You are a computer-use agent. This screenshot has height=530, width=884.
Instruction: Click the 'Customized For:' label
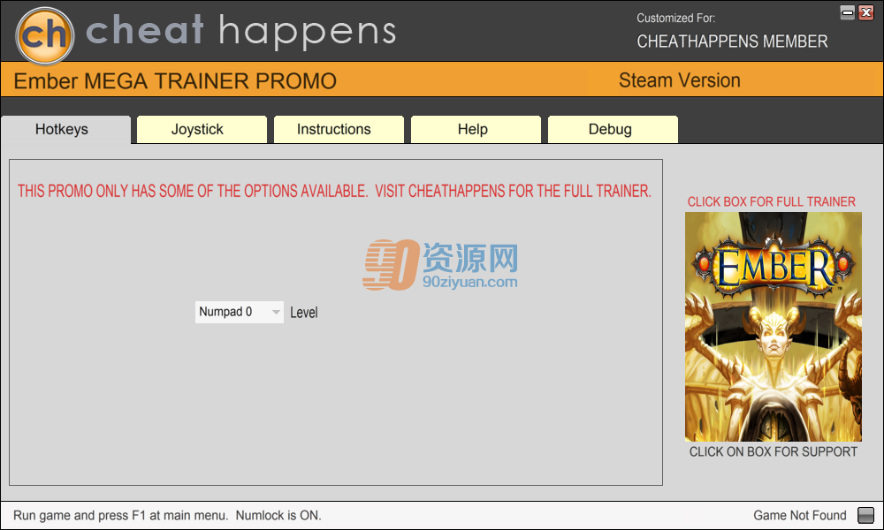pos(676,18)
